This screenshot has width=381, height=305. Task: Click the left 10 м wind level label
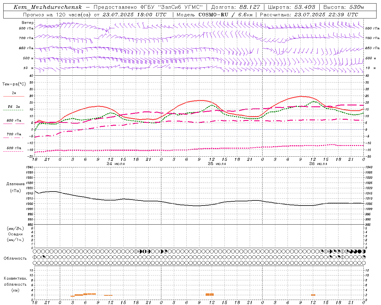pos(29,68)
